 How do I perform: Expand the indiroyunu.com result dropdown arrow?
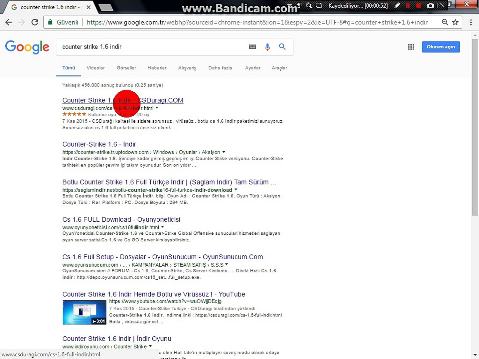pyautogui.click(x=150, y=346)
